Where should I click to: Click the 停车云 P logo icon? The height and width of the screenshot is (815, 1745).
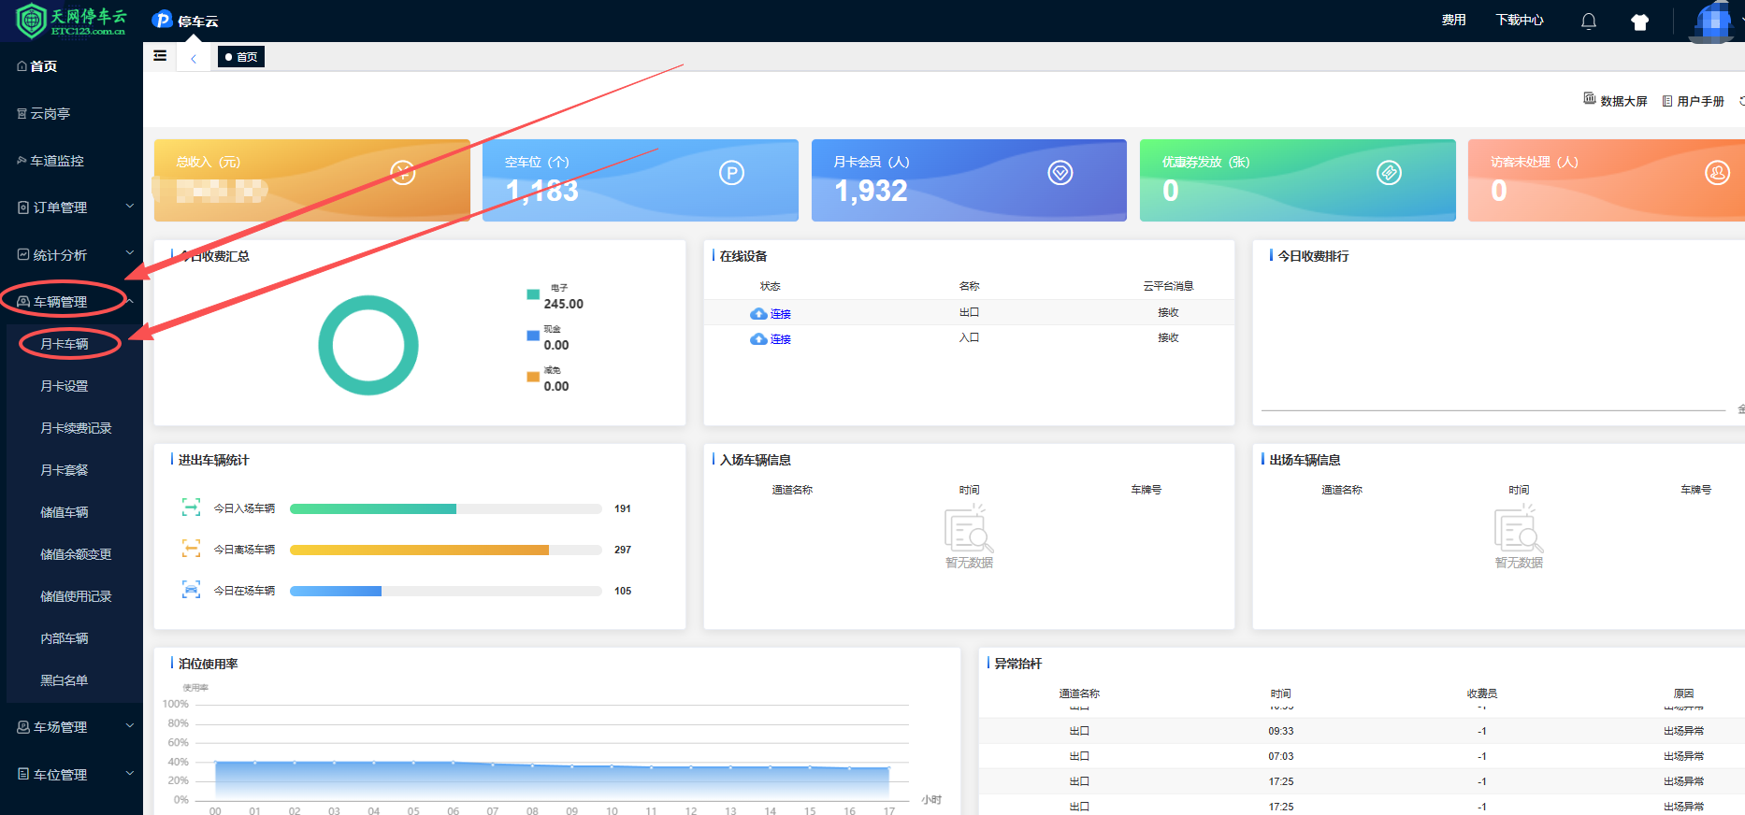point(163,20)
